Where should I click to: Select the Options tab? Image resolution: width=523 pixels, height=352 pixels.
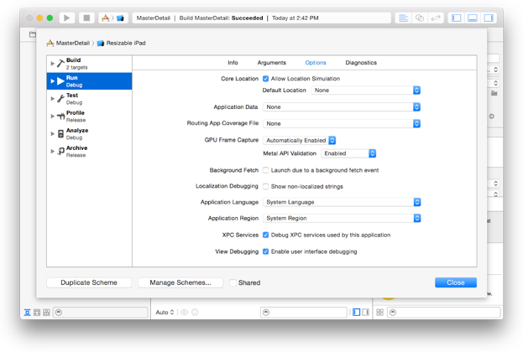(316, 63)
